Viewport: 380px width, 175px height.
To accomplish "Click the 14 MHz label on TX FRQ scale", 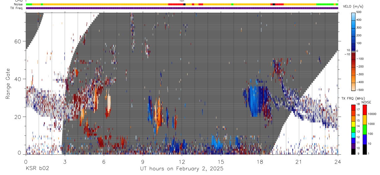I will (359, 126).
